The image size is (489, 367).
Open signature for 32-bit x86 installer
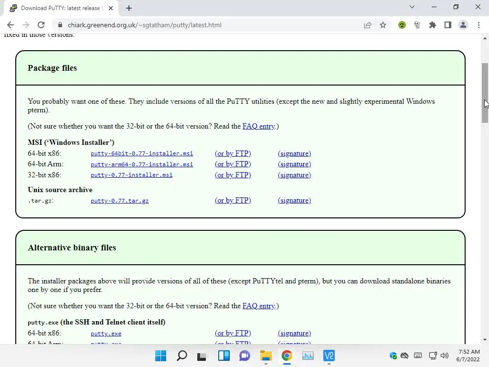(x=294, y=175)
